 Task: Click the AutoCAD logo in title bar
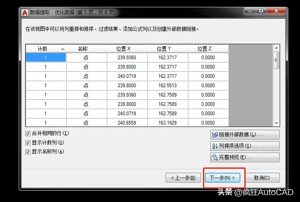(25, 13)
